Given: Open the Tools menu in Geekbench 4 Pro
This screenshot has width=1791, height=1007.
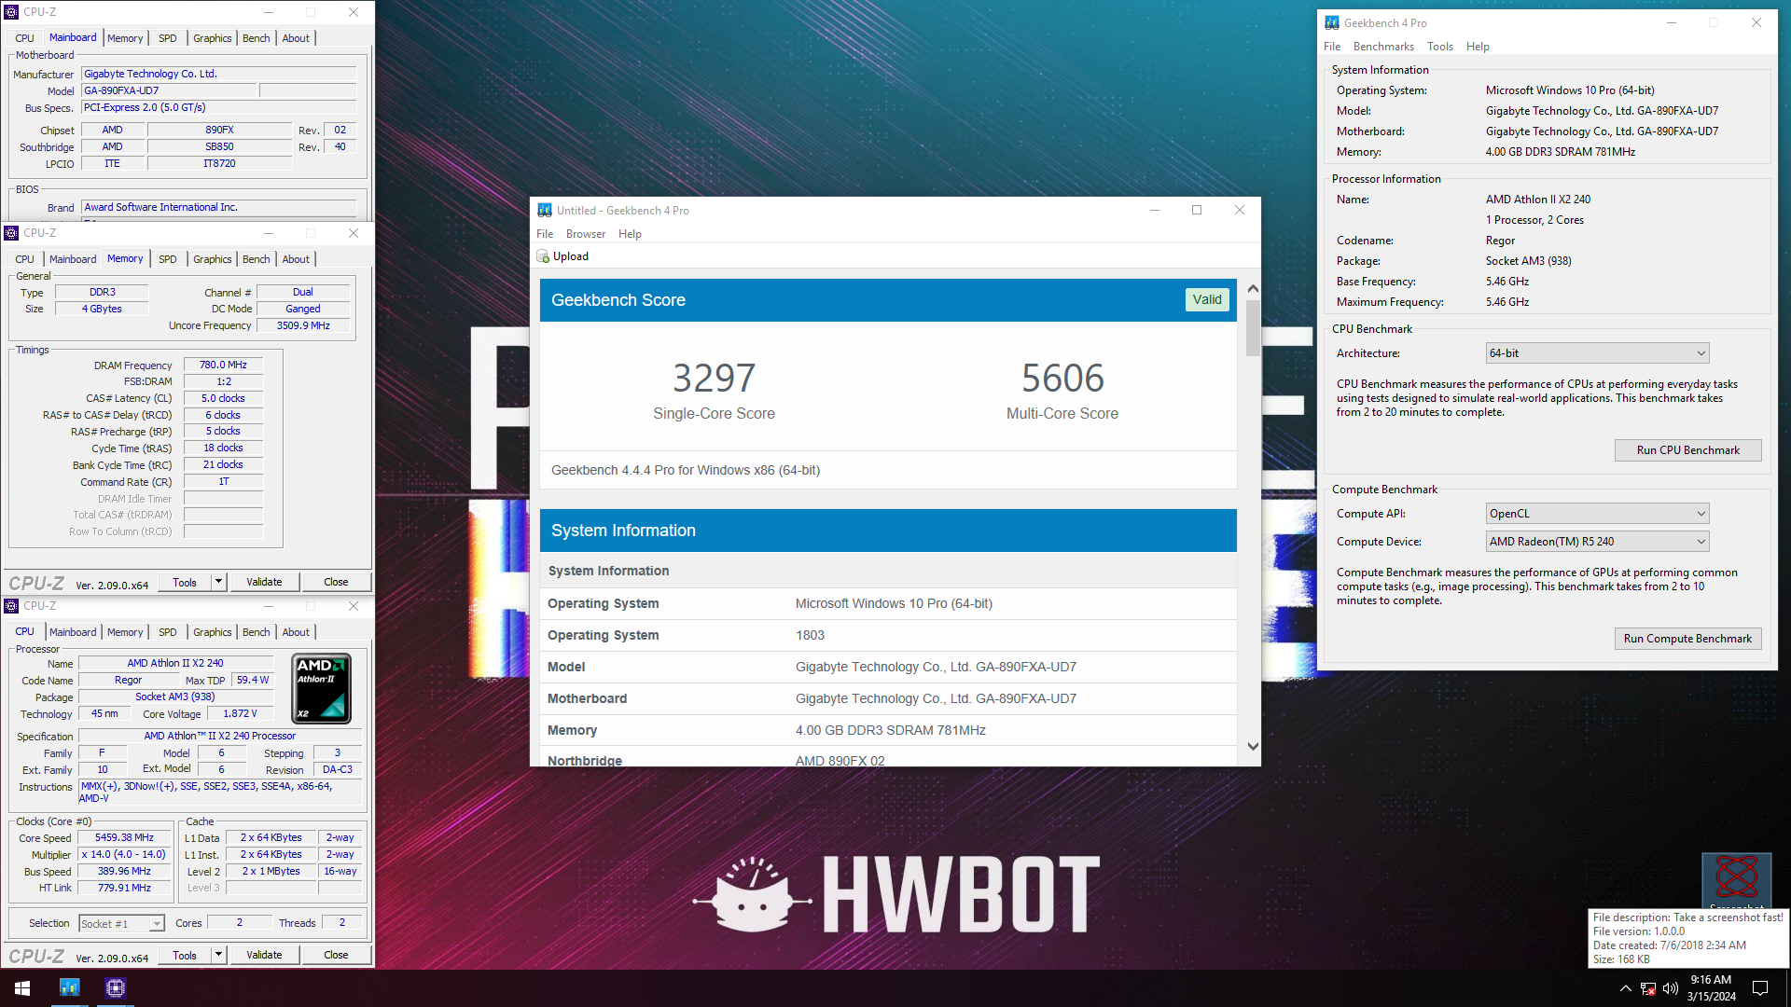Looking at the screenshot, I should pyautogui.click(x=1440, y=47).
